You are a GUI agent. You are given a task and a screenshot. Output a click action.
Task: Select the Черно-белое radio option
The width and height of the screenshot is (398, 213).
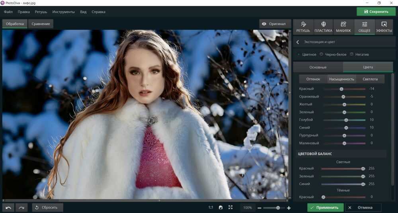tap(322, 54)
